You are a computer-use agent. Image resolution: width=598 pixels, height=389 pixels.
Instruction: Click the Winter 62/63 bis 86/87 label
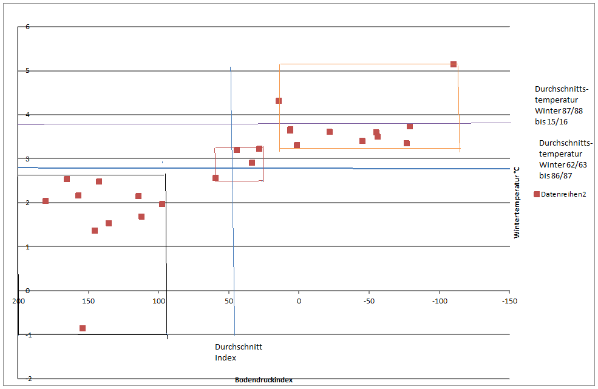565,158
